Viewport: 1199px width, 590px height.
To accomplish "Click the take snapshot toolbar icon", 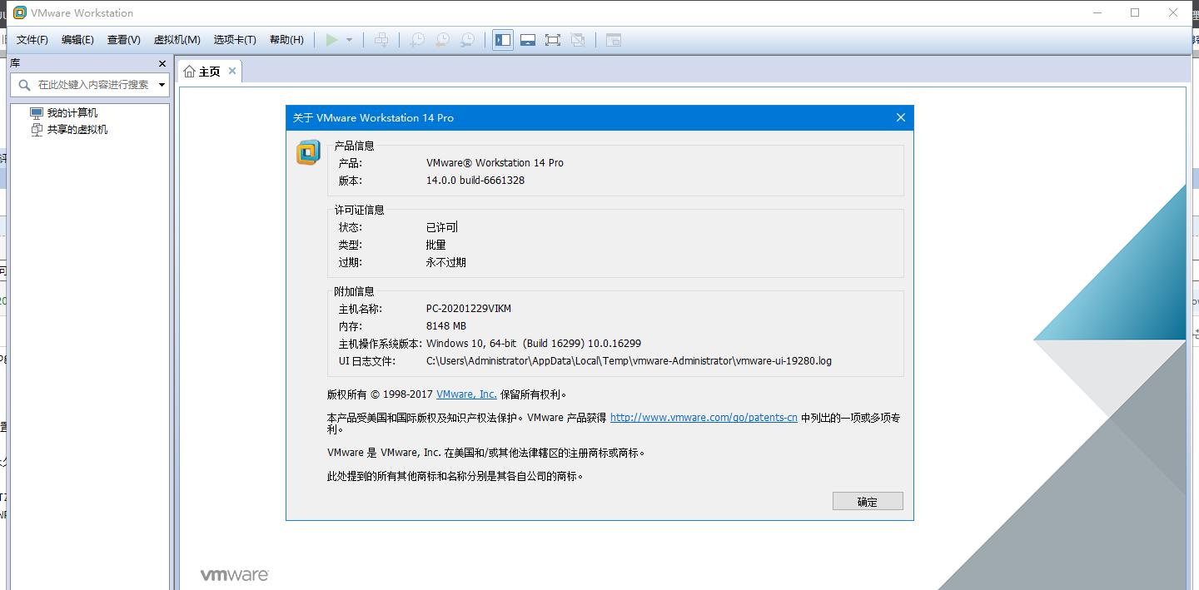I will pyautogui.click(x=417, y=40).
